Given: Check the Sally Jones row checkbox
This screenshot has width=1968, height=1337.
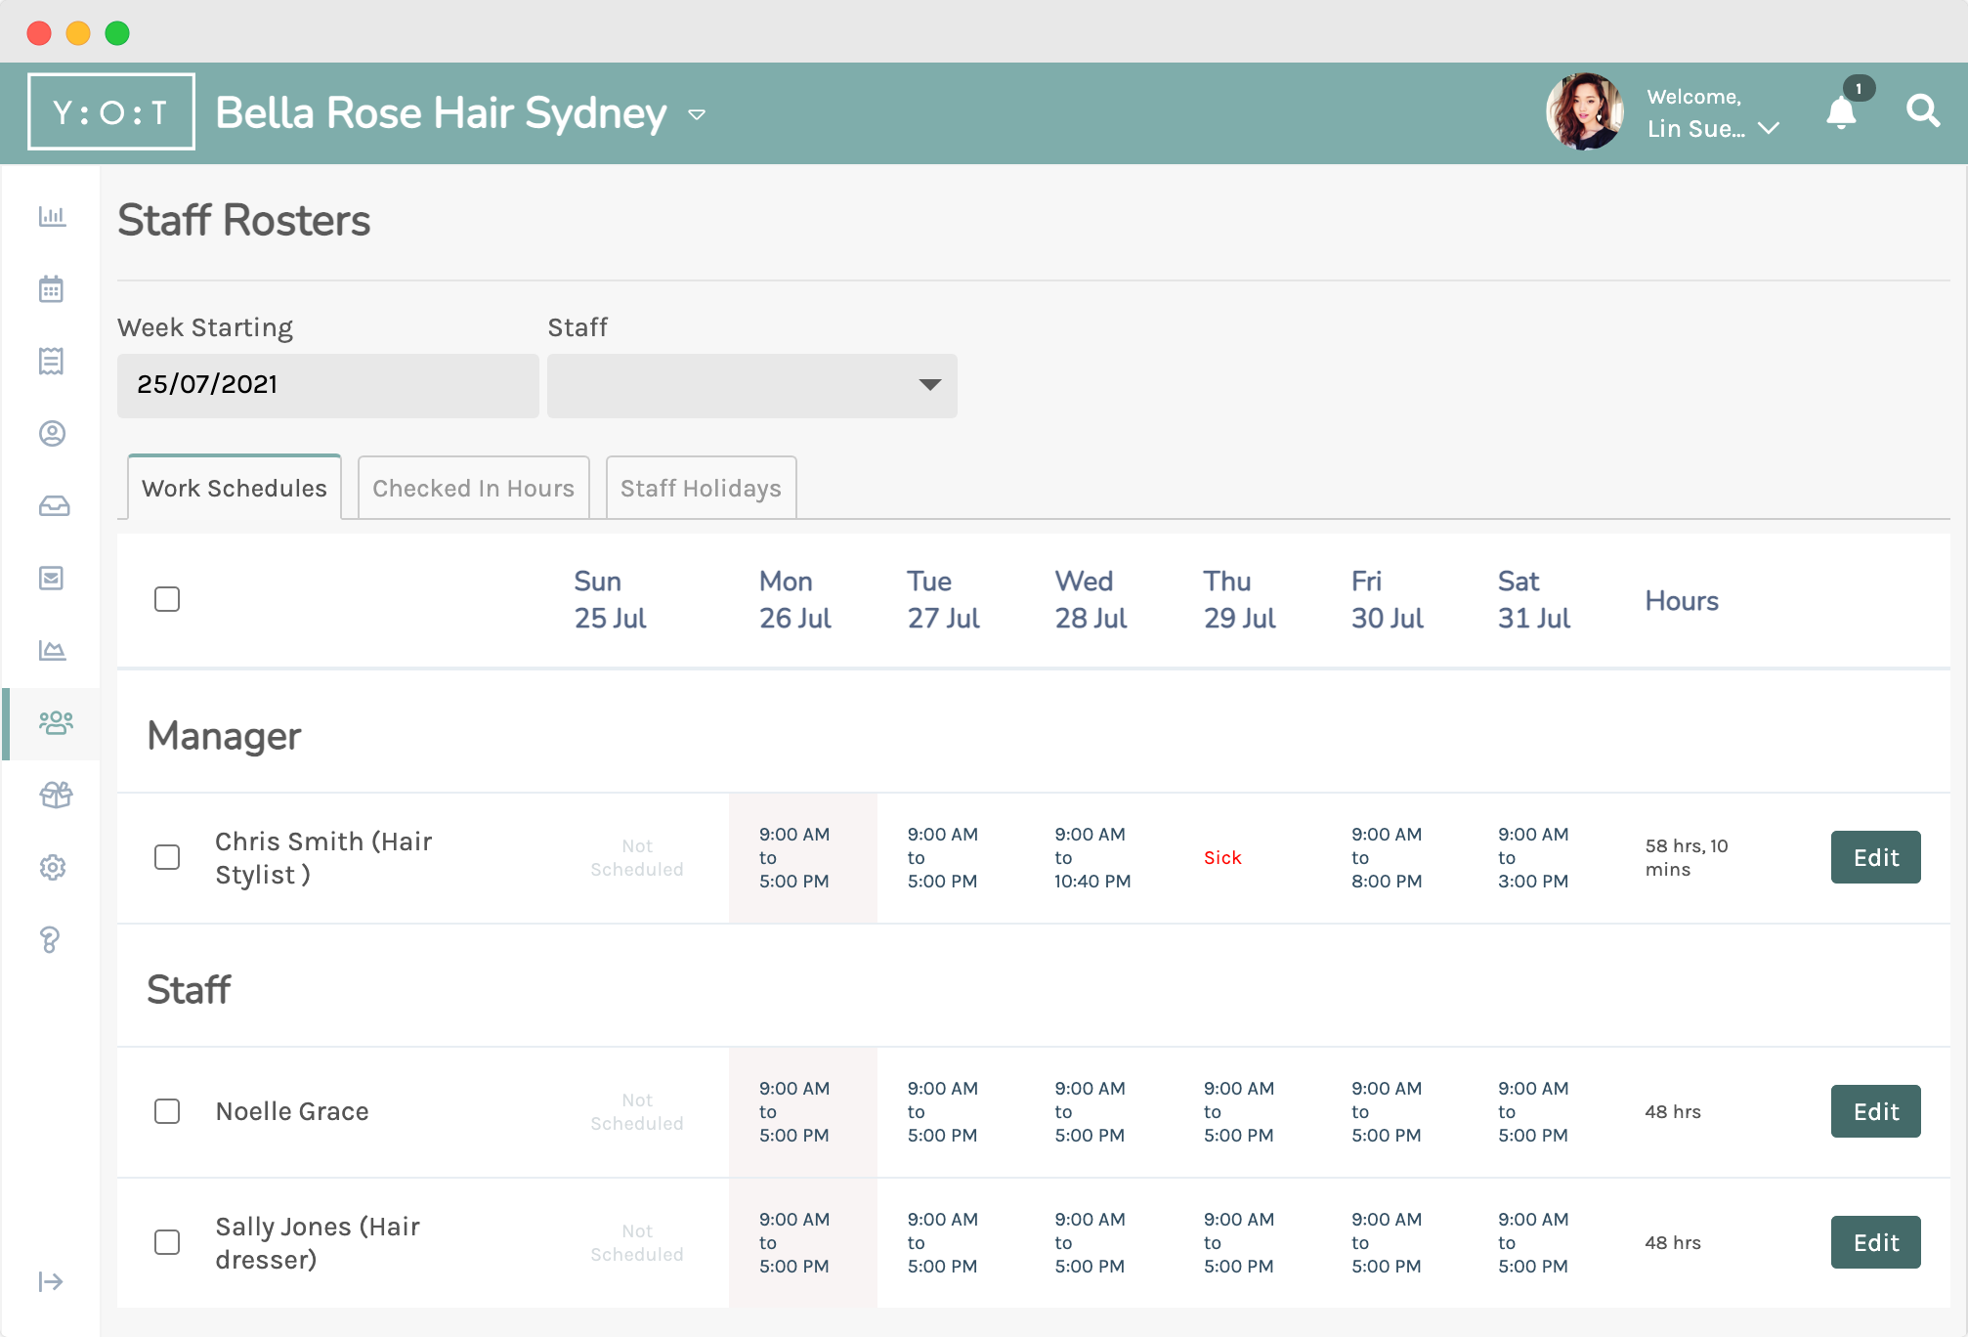Looking at the screenshot, I should [167, 1242].
